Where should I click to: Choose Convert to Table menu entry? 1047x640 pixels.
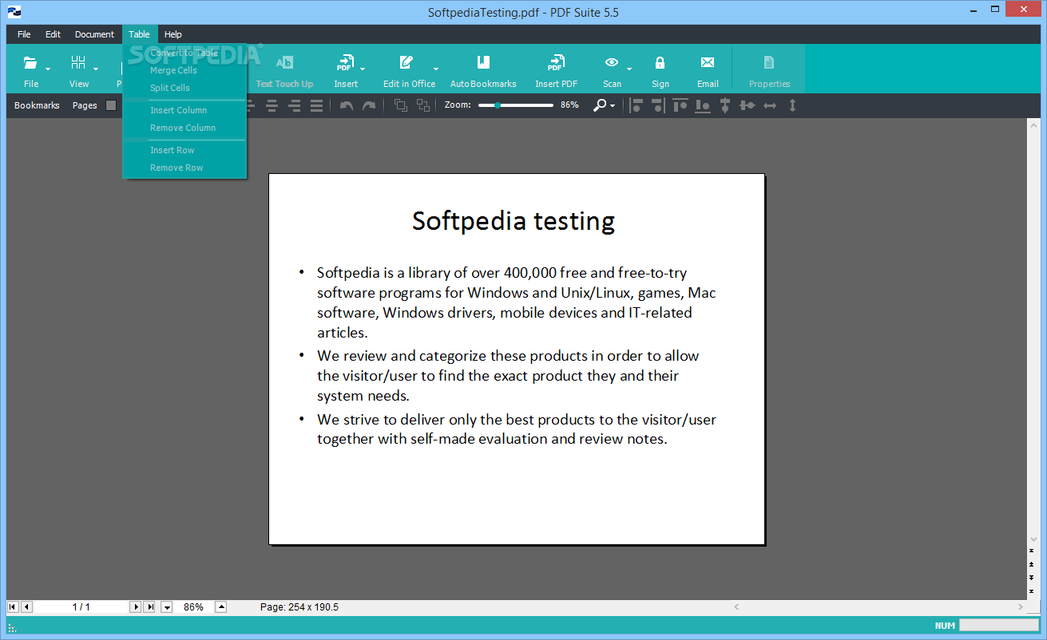(x=184, y=53)
